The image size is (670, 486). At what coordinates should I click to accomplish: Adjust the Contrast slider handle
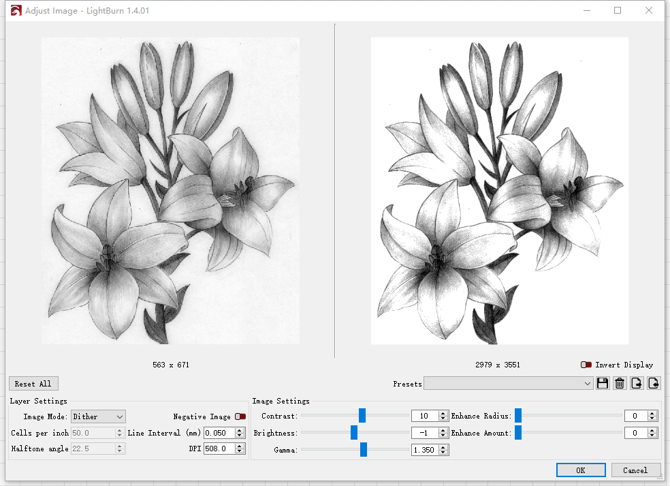[362, 415]
